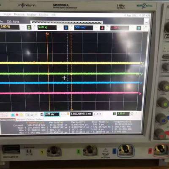Click the channel 2 5.00 V/ scale field
Viewport: 169px width, 169px height.
pos(47,27)
